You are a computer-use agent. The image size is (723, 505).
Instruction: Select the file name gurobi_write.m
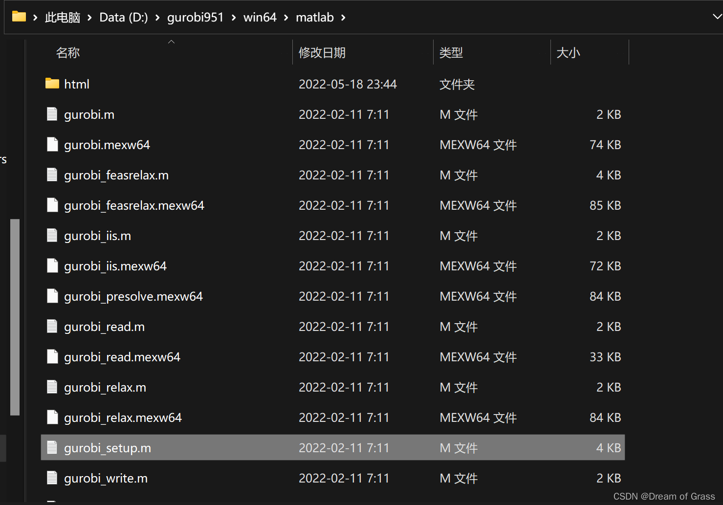pos(106,478)
